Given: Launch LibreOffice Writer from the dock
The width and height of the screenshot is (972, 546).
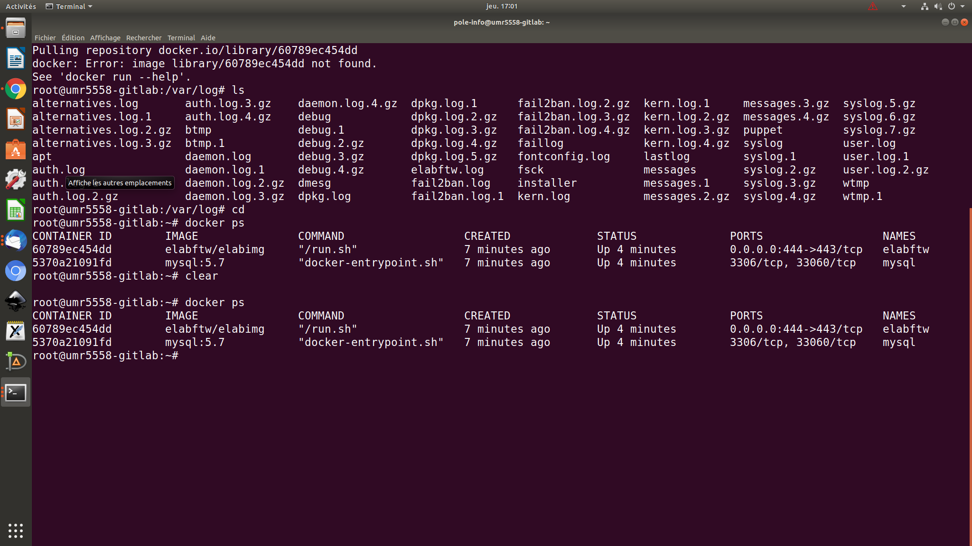Looking at the screenshot, I should pos(16,58).
